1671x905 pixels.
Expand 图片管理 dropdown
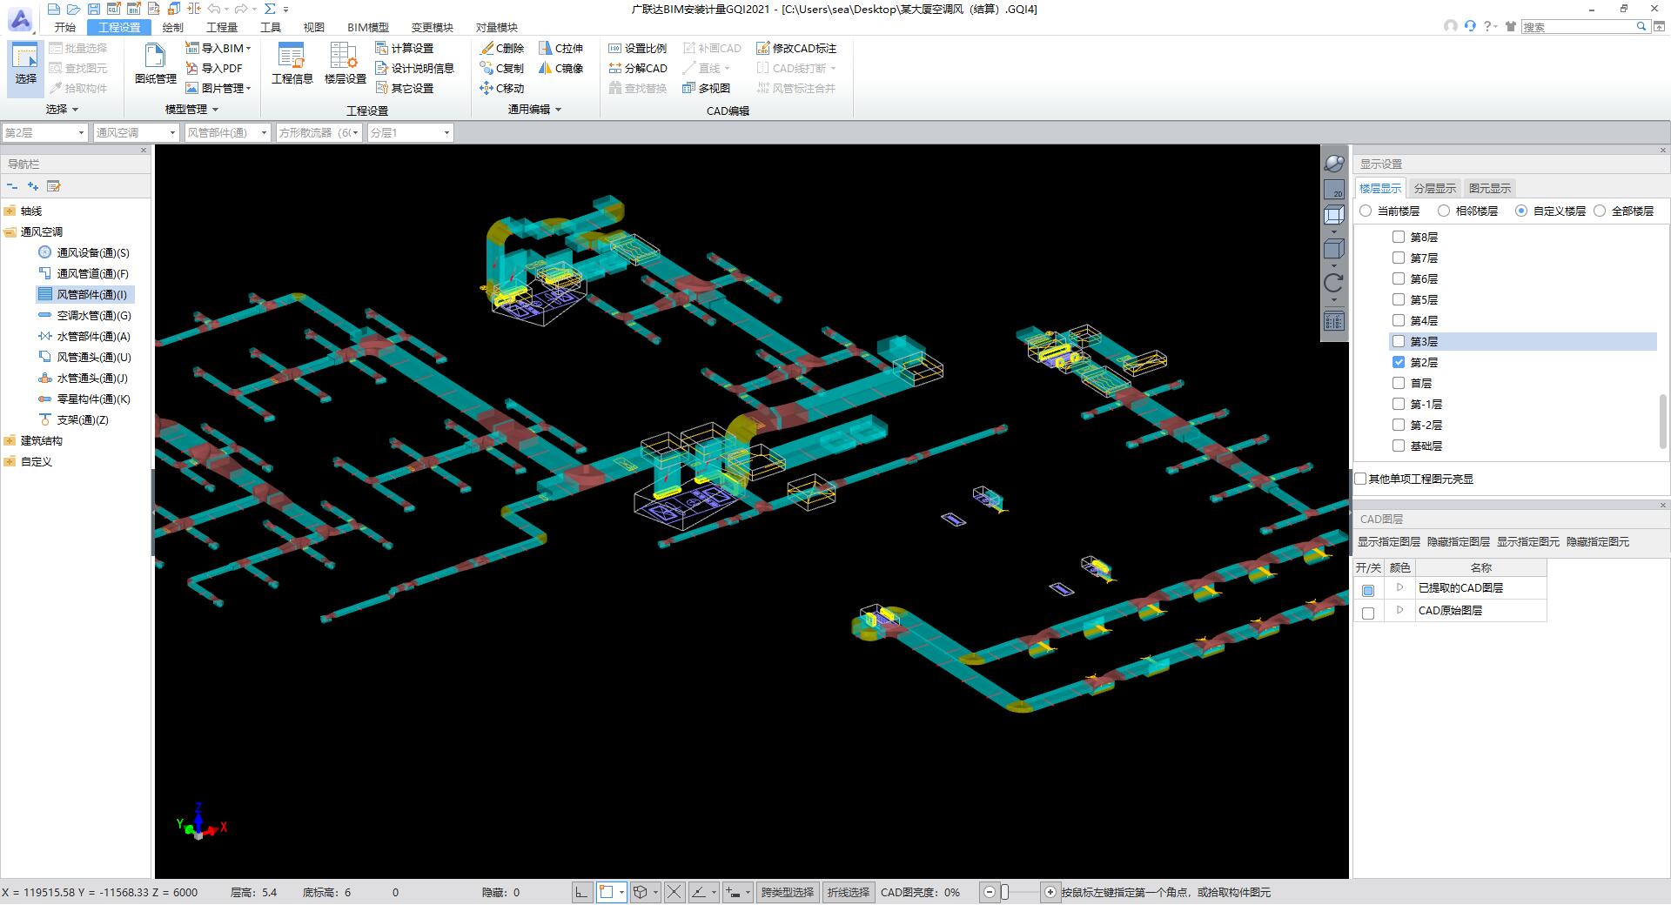[x=249, y=89]
